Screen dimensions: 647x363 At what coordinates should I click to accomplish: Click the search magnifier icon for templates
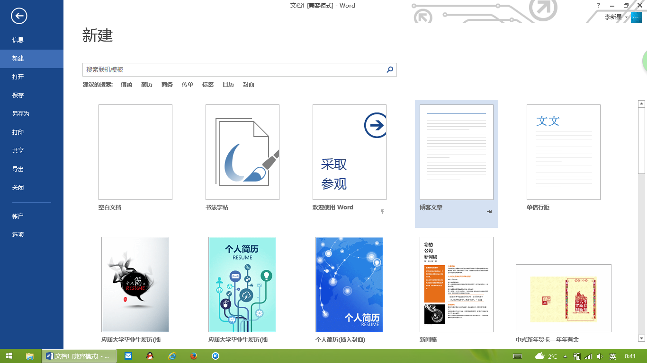[390, 69]
